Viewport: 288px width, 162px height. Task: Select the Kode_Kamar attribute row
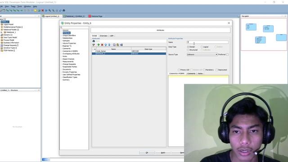(129, 51)
